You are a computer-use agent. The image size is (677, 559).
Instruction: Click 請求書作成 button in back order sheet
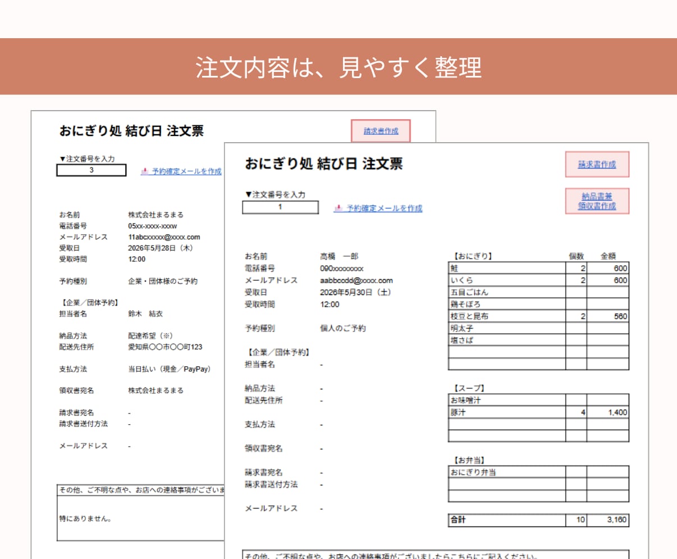[381, 131]
